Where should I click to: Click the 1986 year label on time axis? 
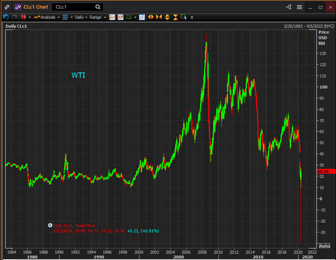(x=27, y=252)
